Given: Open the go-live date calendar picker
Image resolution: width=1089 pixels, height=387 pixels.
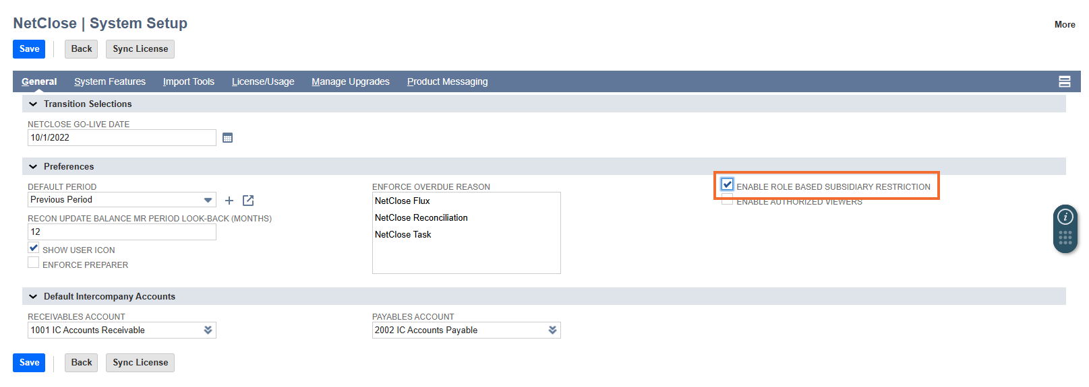Looking at the screenshot, I should point(227,138).
